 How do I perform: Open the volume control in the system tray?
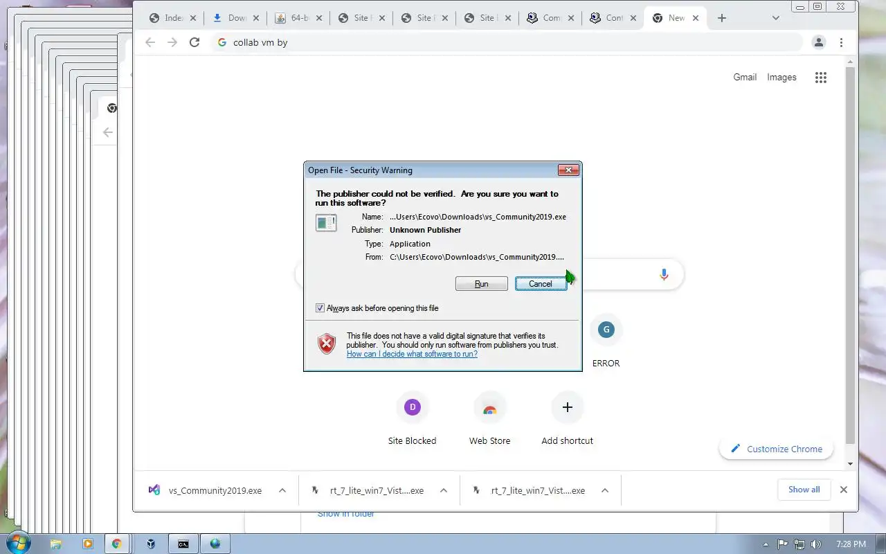[816, 544]
